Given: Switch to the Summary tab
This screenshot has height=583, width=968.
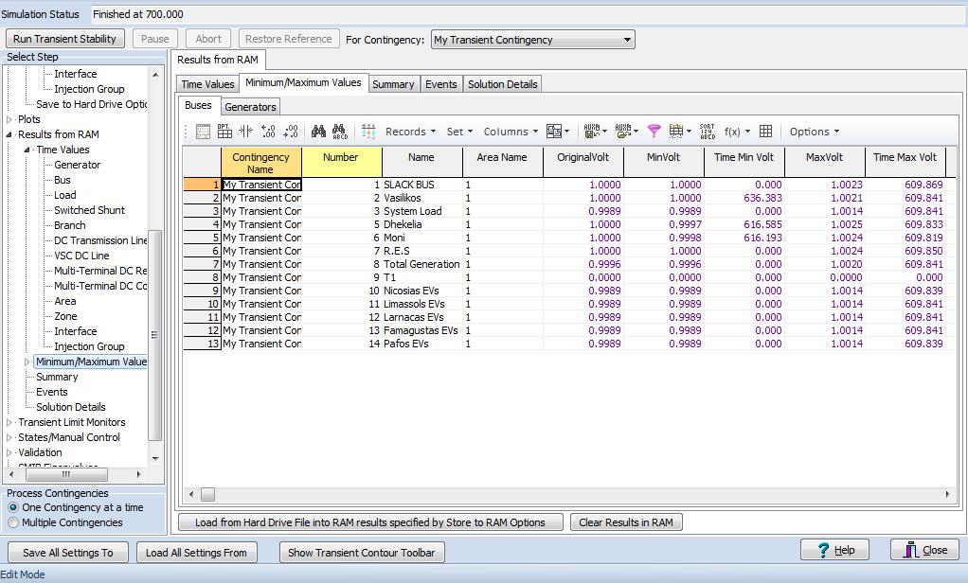Looking at the screenshot, I should (x=393, y=84).
